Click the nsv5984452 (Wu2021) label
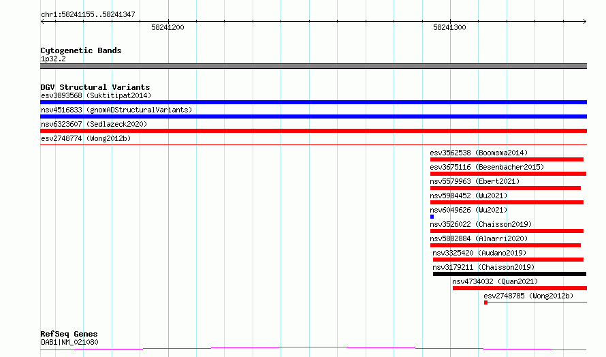This screenshot has width=606, height=357. pyautogui.click(x=468, y=196)
